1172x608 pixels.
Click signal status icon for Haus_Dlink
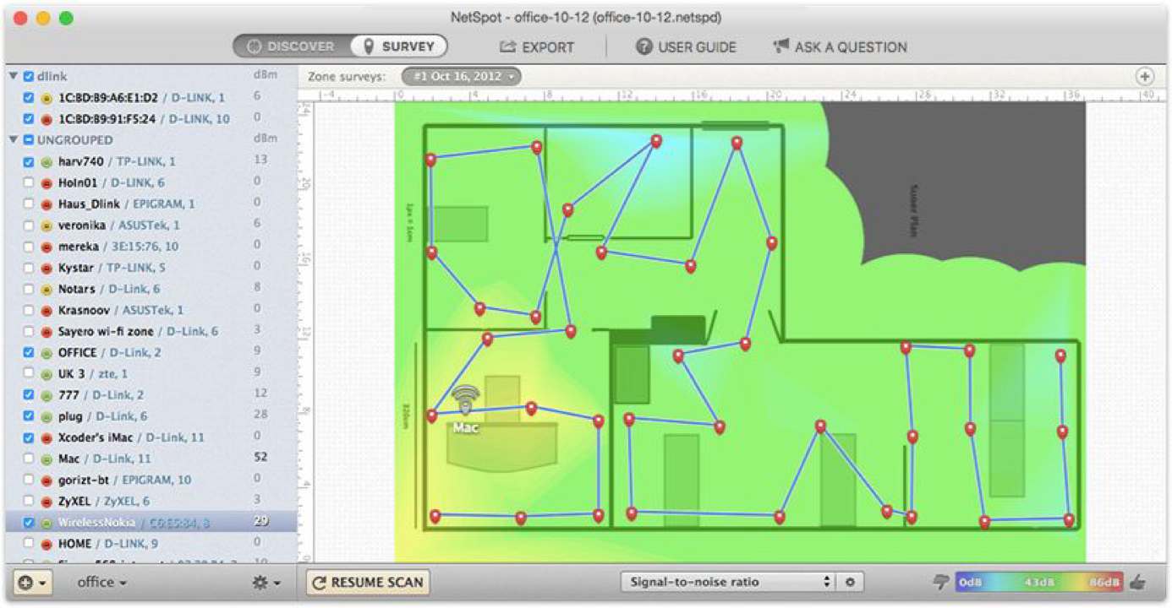[47, 204]
